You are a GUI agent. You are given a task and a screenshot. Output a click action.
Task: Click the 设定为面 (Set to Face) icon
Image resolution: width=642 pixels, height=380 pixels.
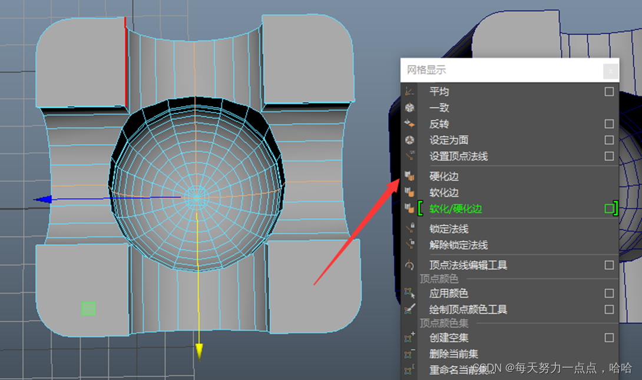click(410, 140)
